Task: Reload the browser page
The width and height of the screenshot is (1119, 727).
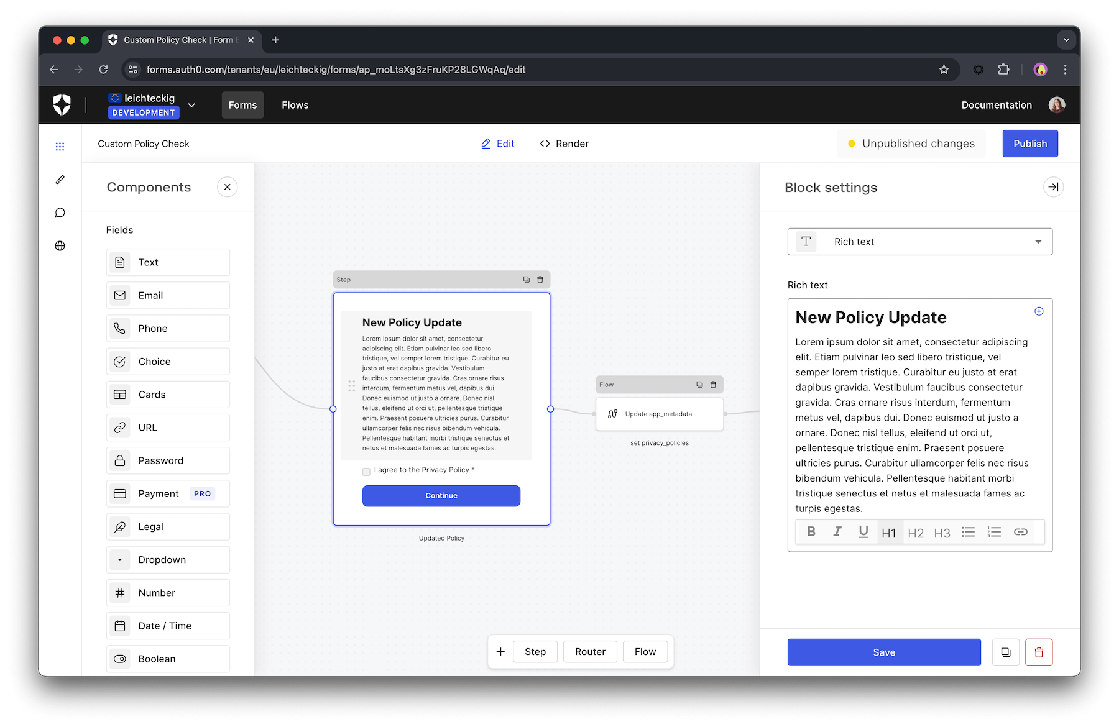Action: pos(103,70)
